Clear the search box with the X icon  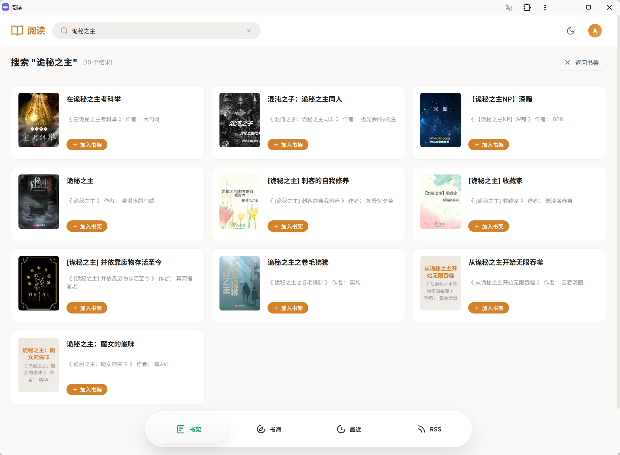pyautogui.click(x=249, y=31)
